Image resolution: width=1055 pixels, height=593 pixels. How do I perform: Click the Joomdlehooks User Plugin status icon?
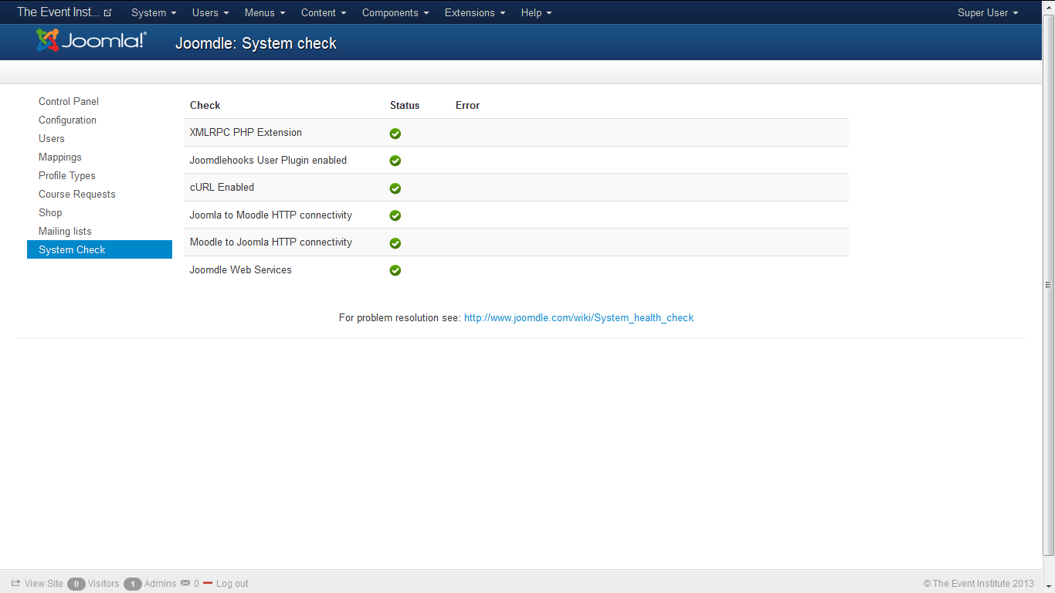[395, 161]
